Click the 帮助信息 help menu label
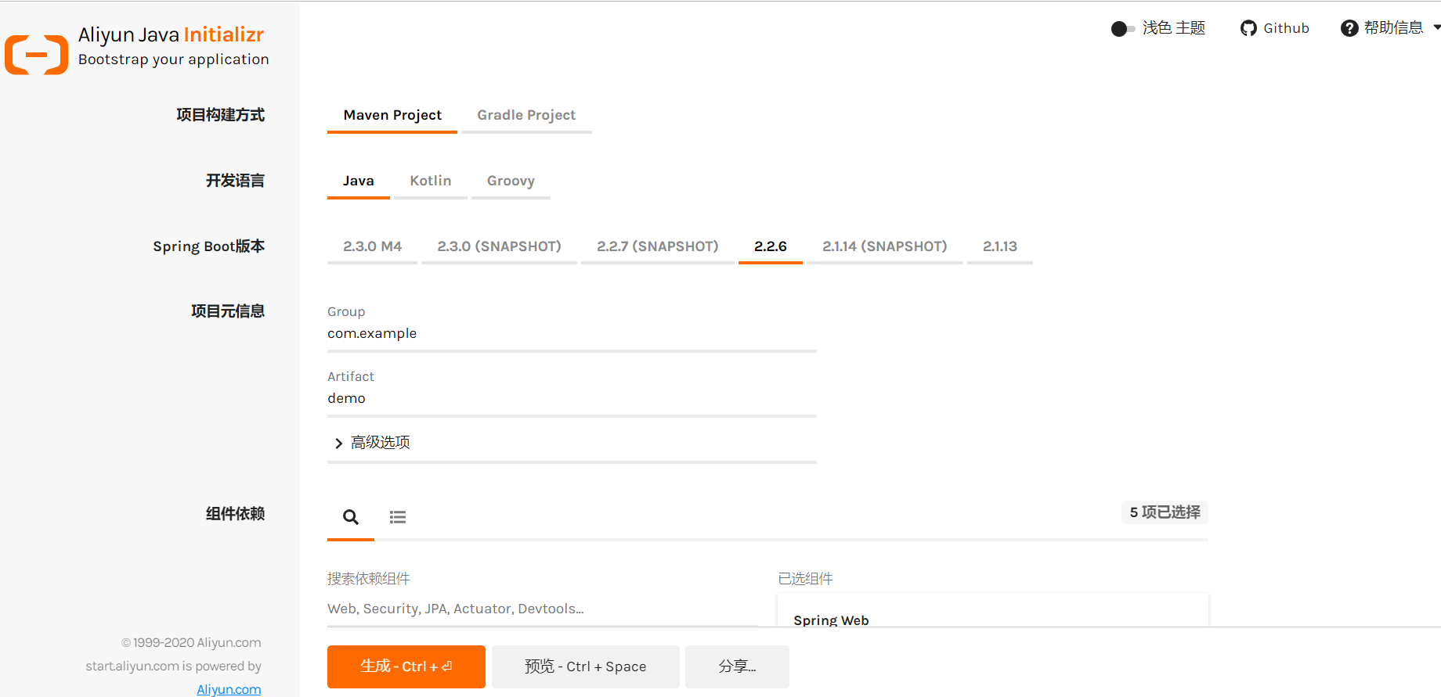 [x=1393, y=28]
